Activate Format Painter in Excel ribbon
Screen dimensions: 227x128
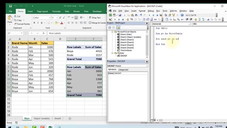point(22,24)
